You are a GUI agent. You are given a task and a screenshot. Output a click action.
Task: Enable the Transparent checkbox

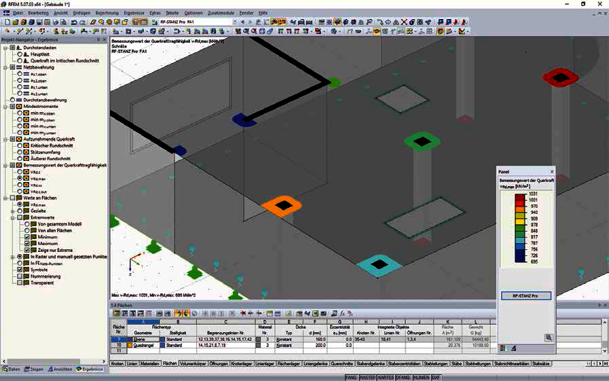point(20,283)
